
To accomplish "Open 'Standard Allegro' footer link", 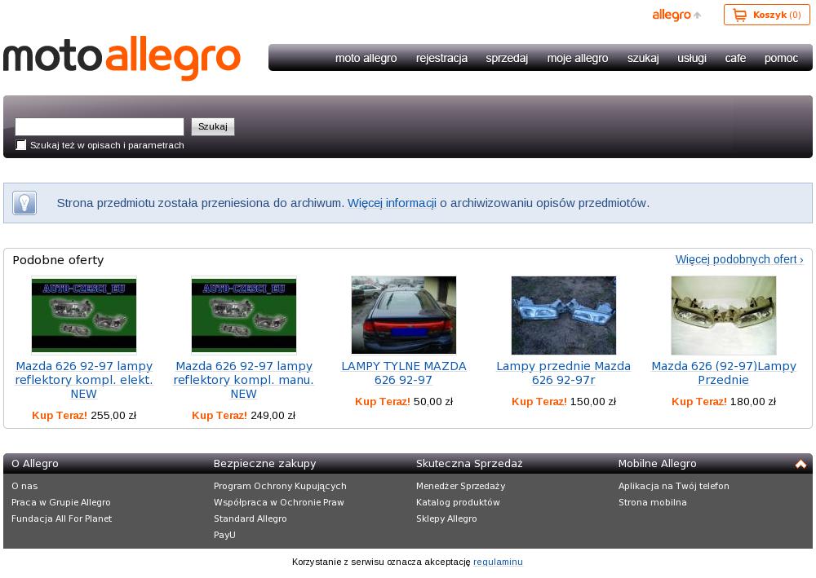I will click(250, 518).
